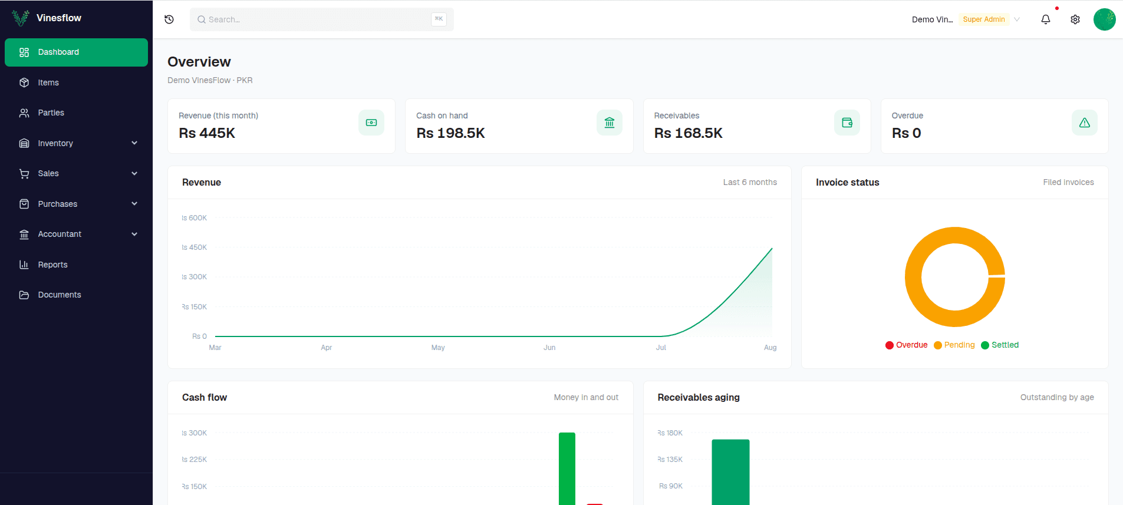Click the Accountant bank icon in sidebar
This screenshot has width=1123, height=505.
tap(24, 234)
